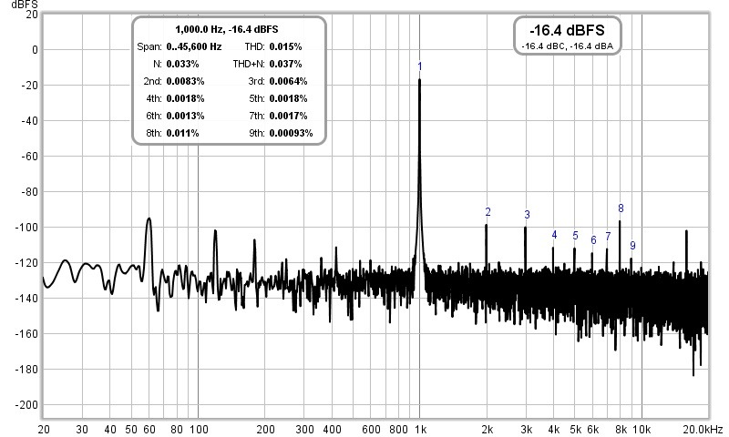This screenshot has height=437, width=729.
Task: Click the 'dBFS' Y-axis unit label
Action: coord(25,5)
